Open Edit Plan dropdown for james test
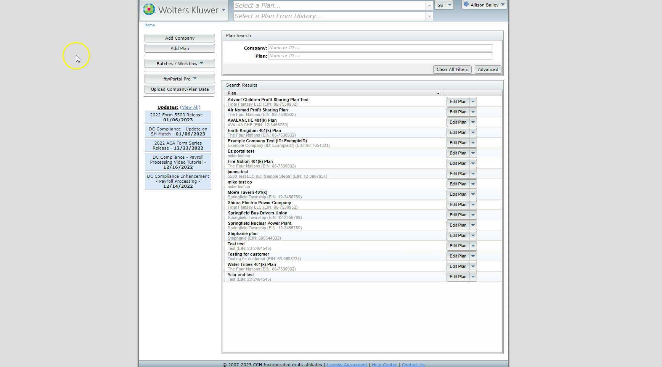662x367 pixels. (x=473, y=174)
